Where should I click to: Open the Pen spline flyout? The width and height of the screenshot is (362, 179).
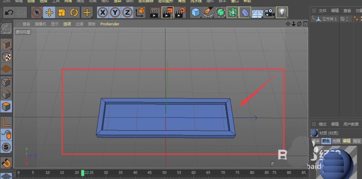208,12
